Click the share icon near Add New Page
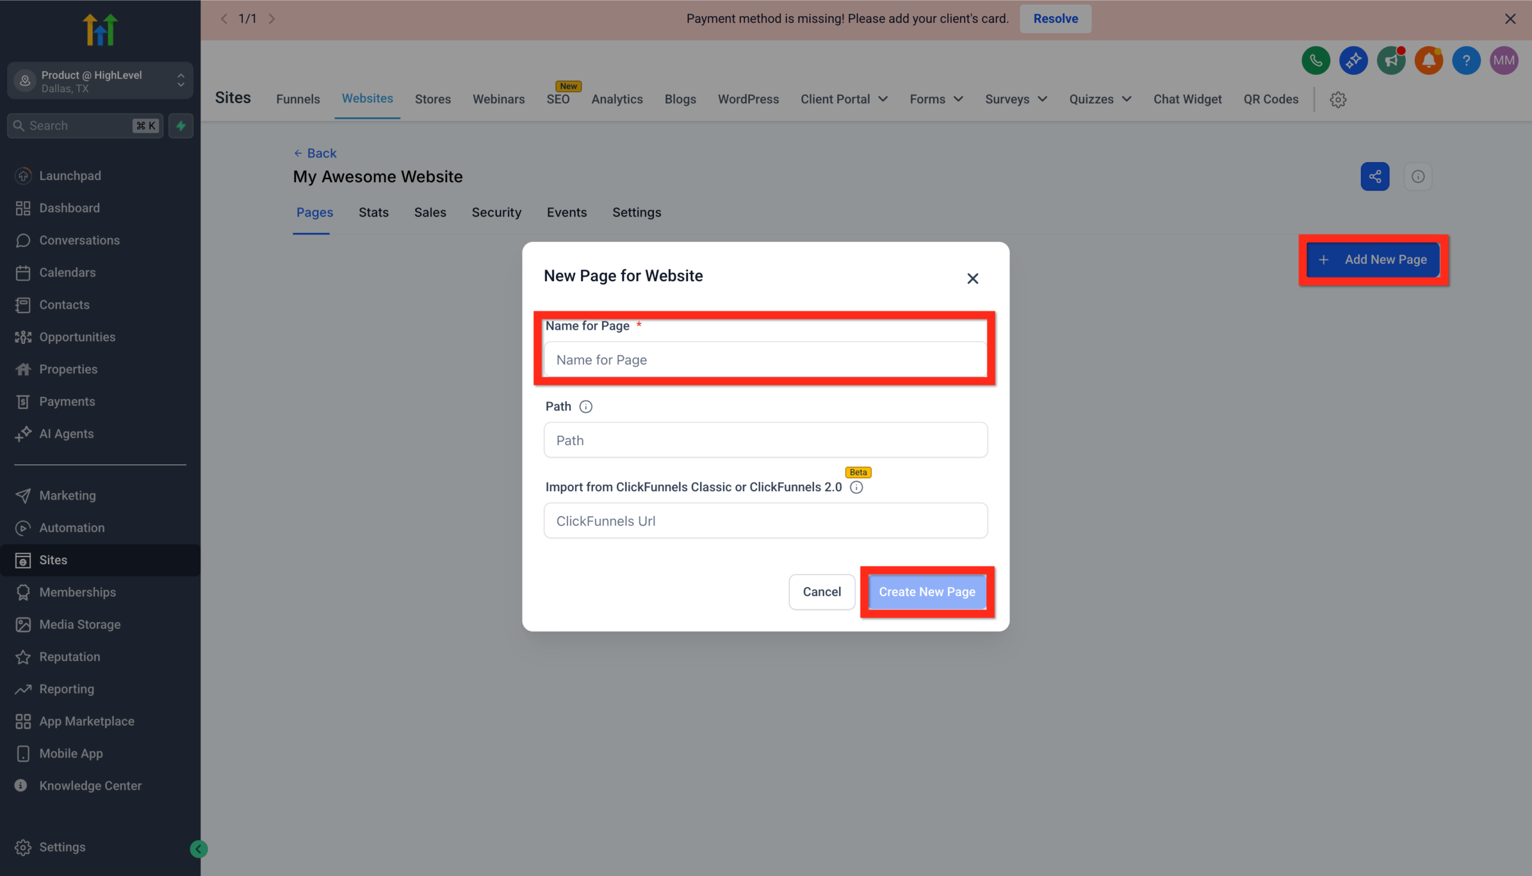1532x876 pixels. pos(1375,177)
